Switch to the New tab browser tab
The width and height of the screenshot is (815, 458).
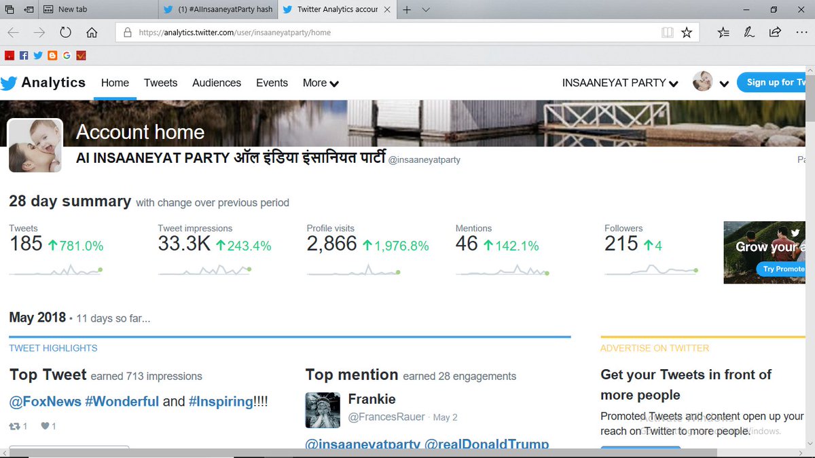(x=97, y=9)
